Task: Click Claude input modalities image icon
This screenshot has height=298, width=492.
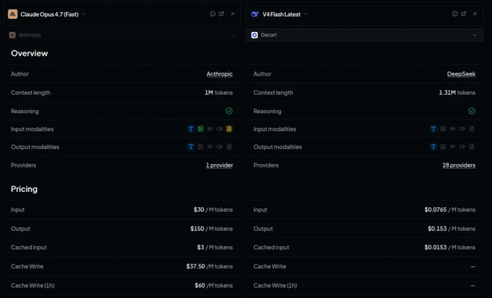Action: click(x=200, y=129)
